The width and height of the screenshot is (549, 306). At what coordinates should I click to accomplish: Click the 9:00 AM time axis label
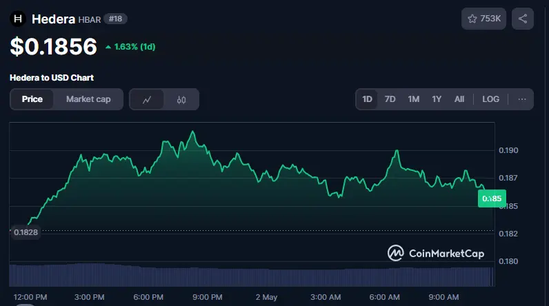443,297
